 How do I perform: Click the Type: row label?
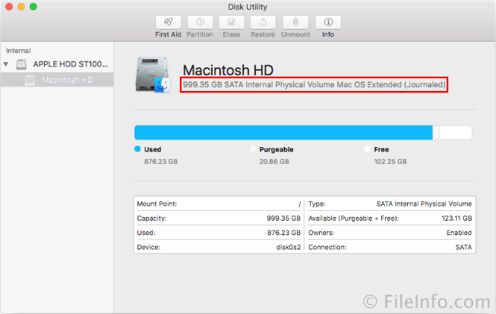pyautogui.click(x=317, y=204)
